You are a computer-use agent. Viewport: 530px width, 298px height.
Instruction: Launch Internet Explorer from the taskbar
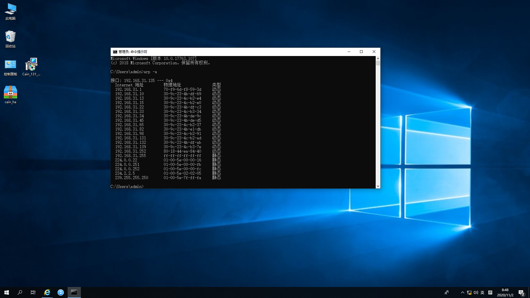pyautogui.click(x=47, y=292)
